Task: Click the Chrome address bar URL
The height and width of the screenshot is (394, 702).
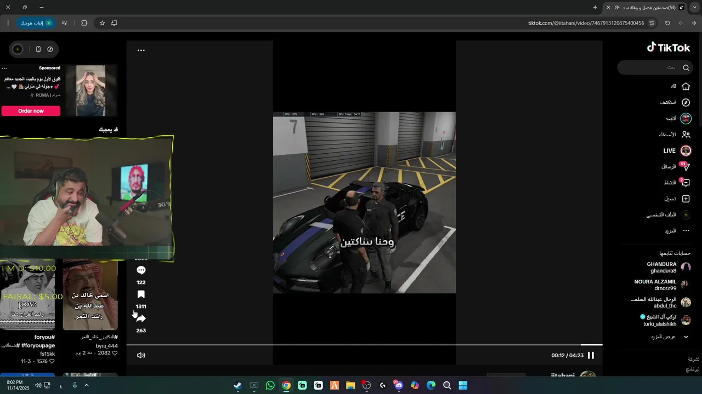Action: point(586,23)
